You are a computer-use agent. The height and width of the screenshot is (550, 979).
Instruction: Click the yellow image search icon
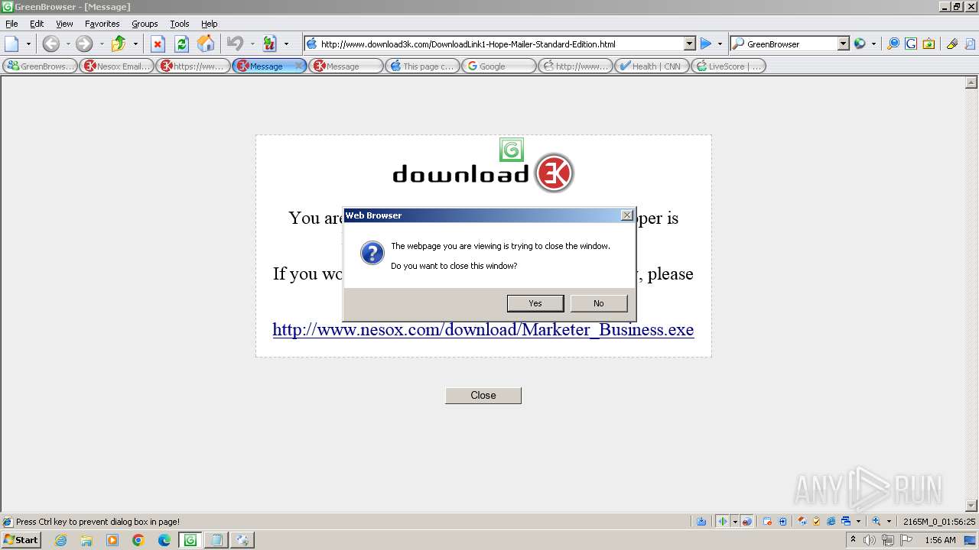pyautogui.click(x=928, y=44)
